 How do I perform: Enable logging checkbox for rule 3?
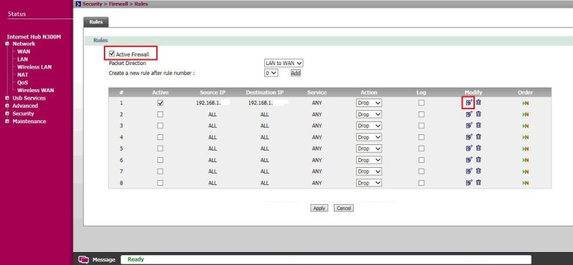tap(421, 126)
